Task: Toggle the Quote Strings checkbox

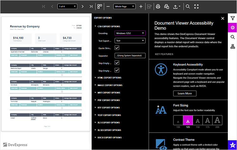Action: pos(117,48)
